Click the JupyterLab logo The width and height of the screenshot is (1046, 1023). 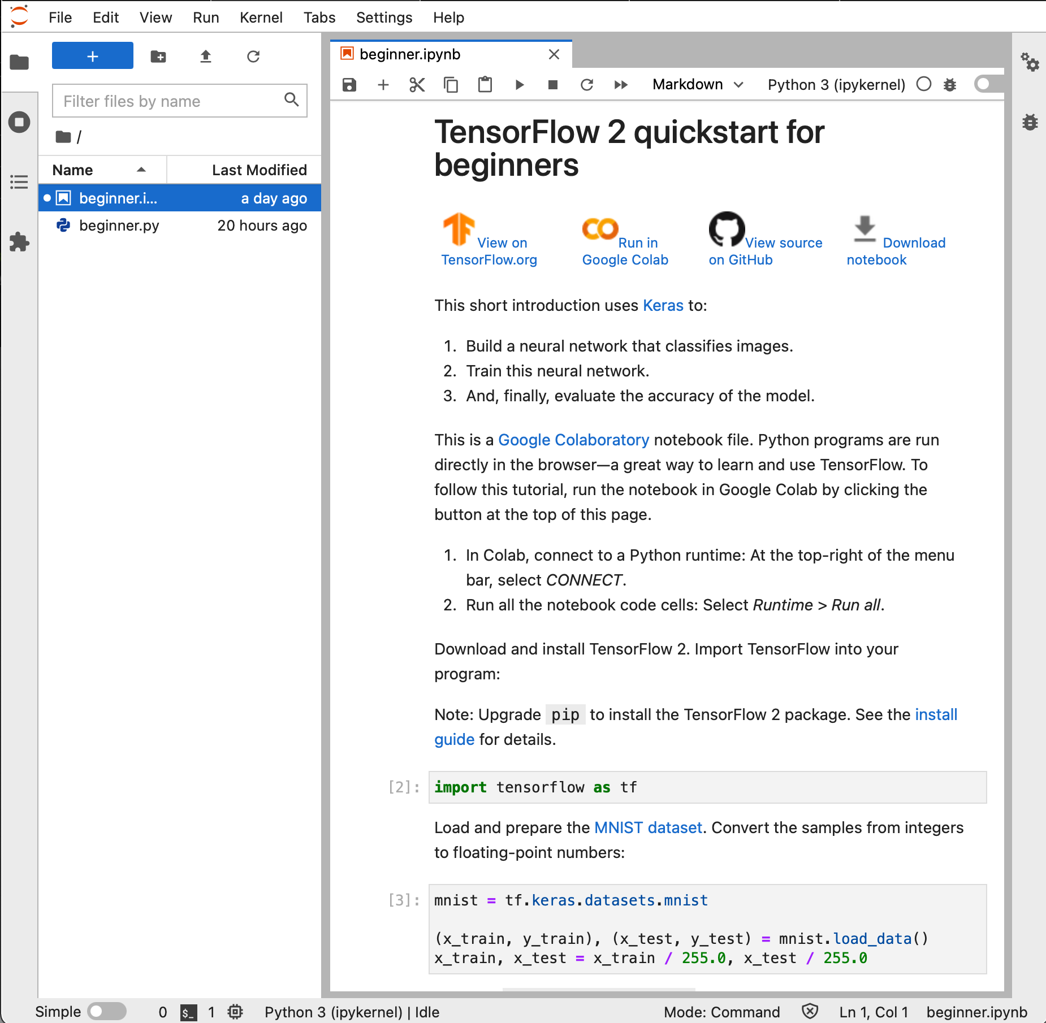click(x=19, y=16)
